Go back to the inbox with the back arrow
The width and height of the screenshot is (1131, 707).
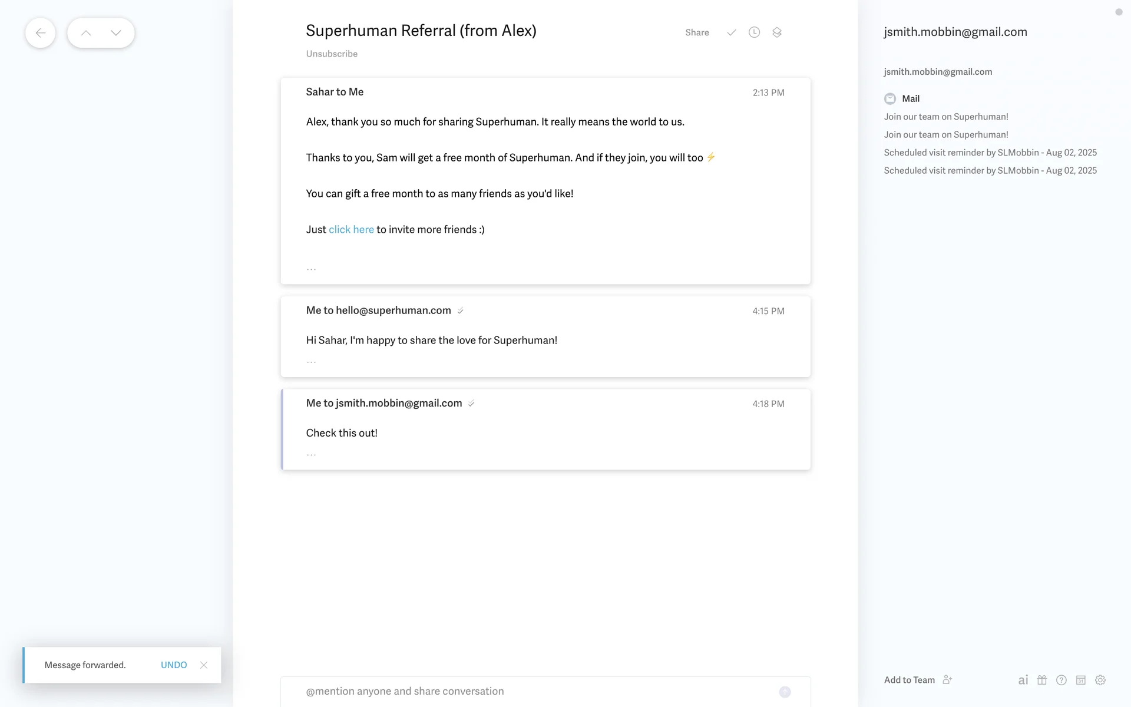40,33
